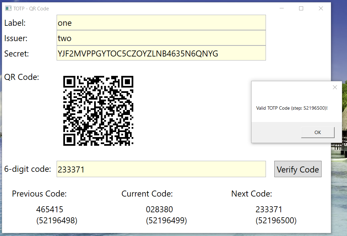The width and height of the screenshot is (347, 236).
Task: Click the 6-digit code input box
Action: pos(161,169)
